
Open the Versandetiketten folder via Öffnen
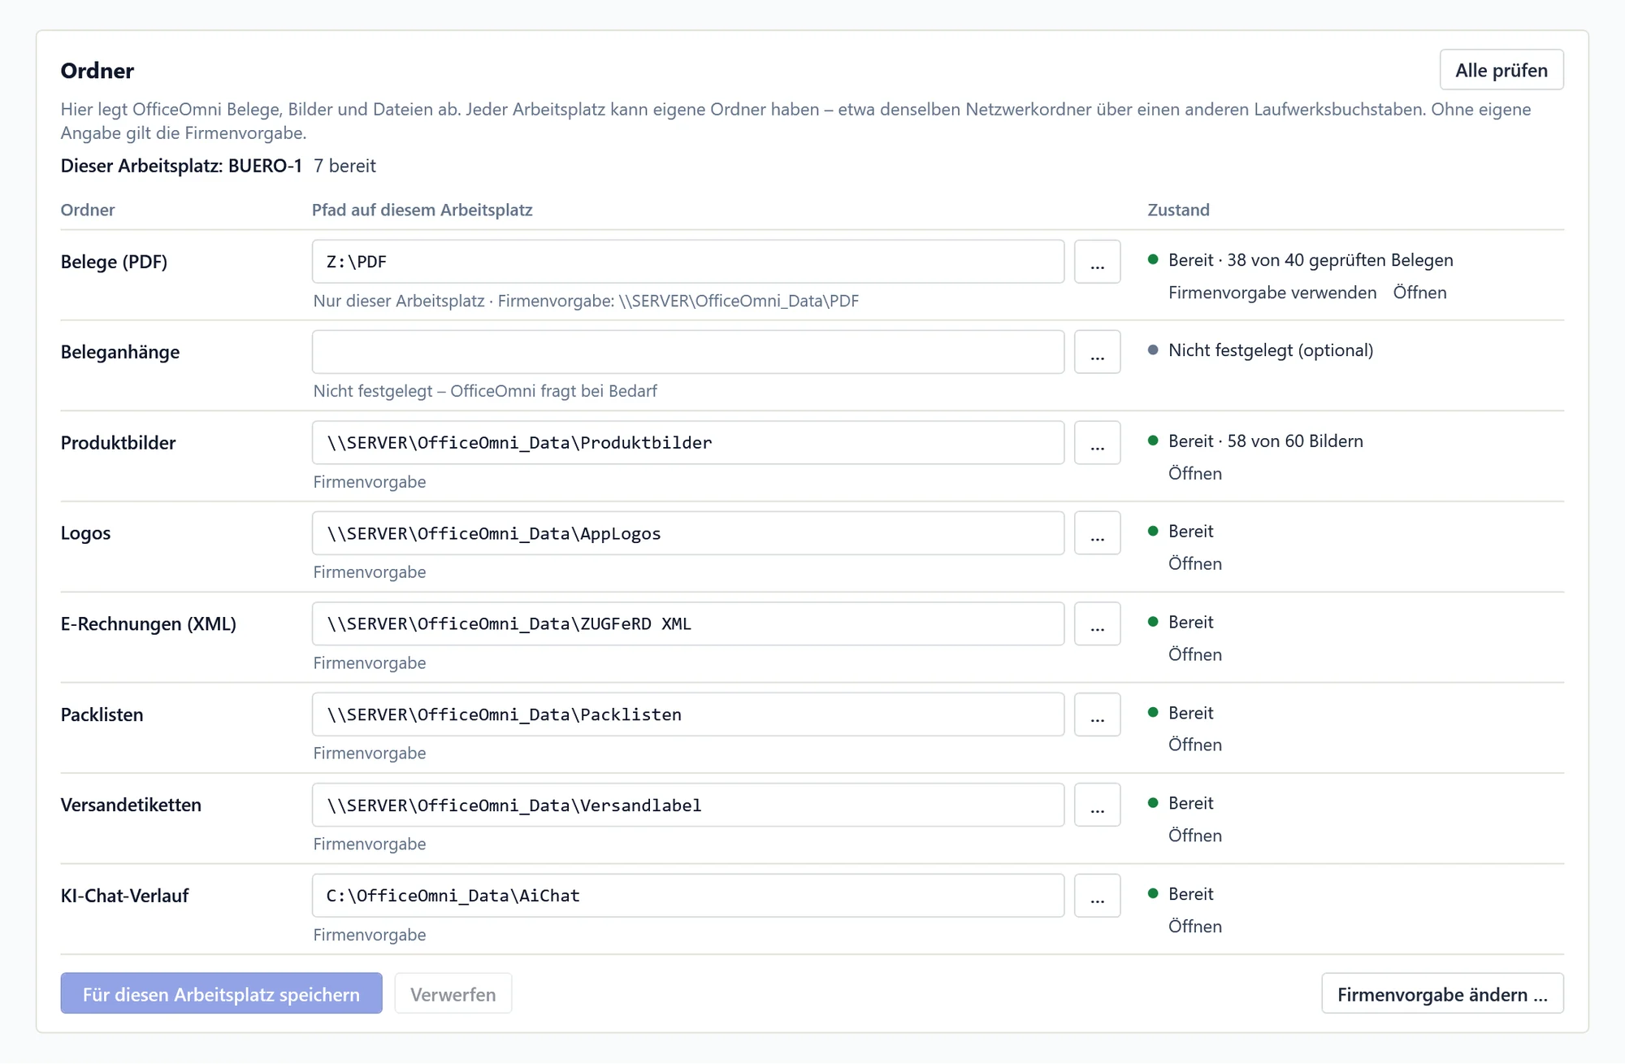point(1194,836)
